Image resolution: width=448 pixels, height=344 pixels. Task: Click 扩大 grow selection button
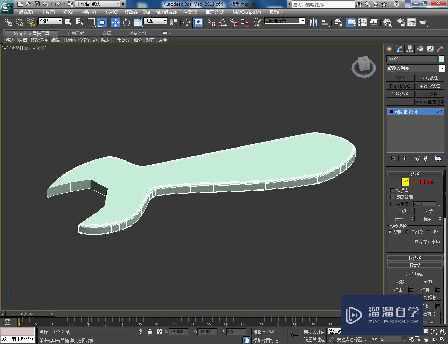[x=429, y=211]
